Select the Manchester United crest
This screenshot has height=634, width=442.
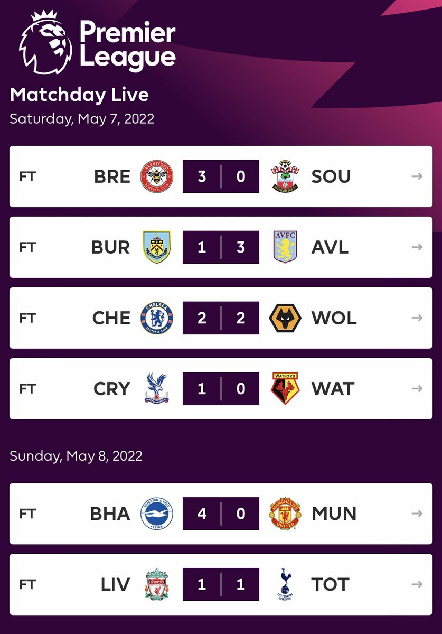click(x=285, y=514)
